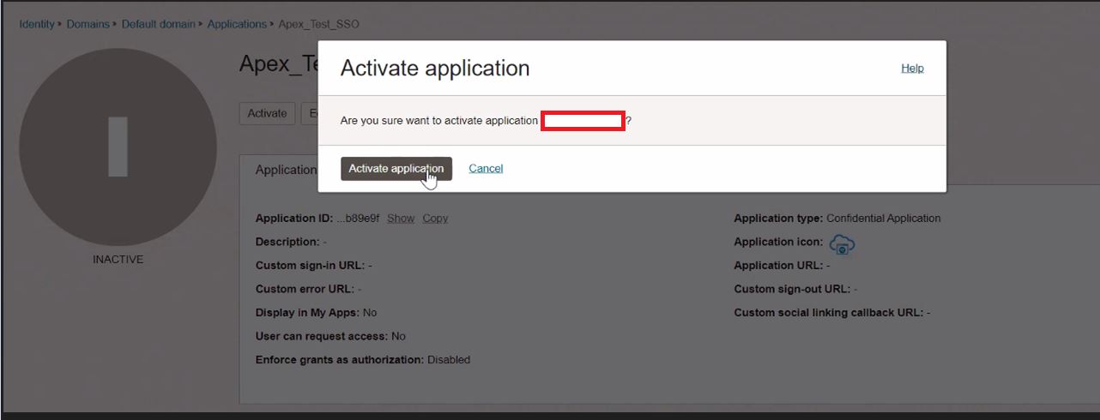Click the cloud application icon
The width and height of the screenshot is (1100, 420).
pyautogui.click(x=842, y=244)
